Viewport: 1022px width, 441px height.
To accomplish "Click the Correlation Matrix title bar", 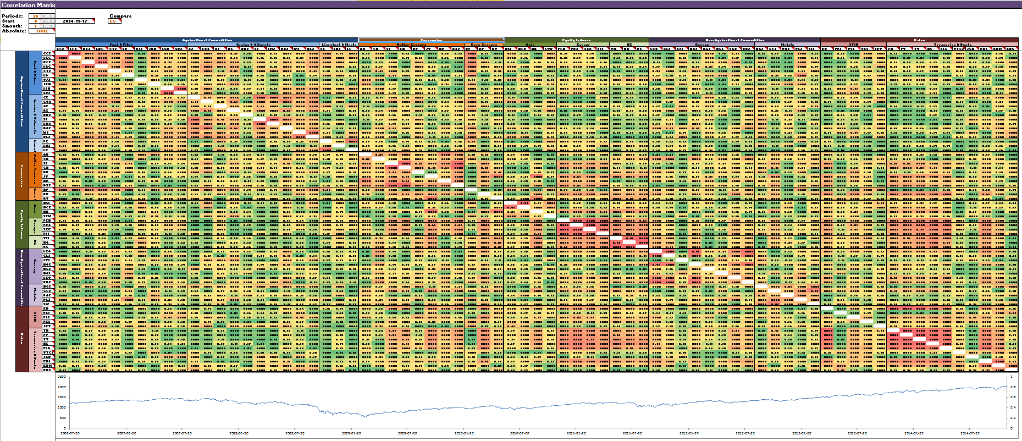I will click(27, 5).
